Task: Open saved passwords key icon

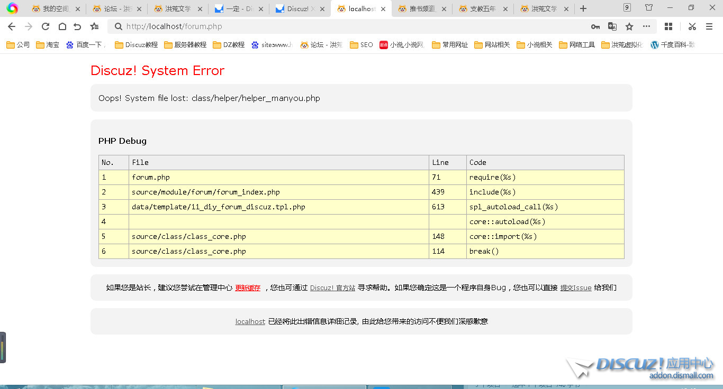Action: [x=595, y=26]
